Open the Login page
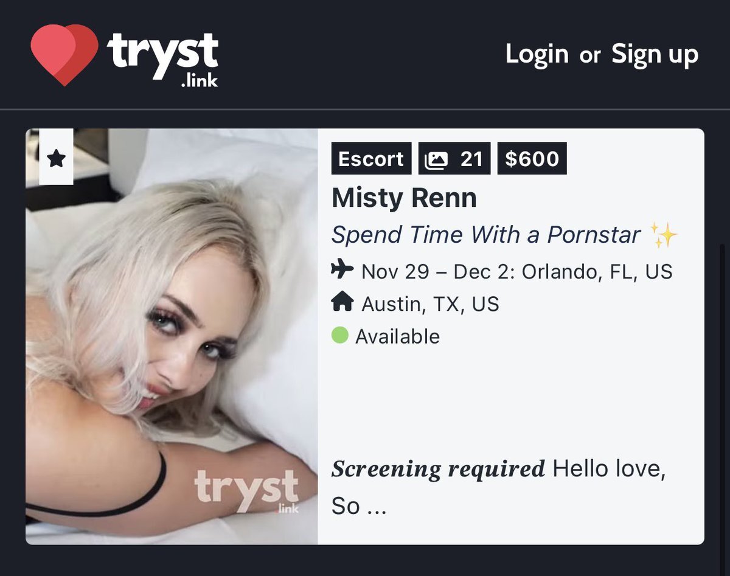730x576 pixels. point(537,54)
